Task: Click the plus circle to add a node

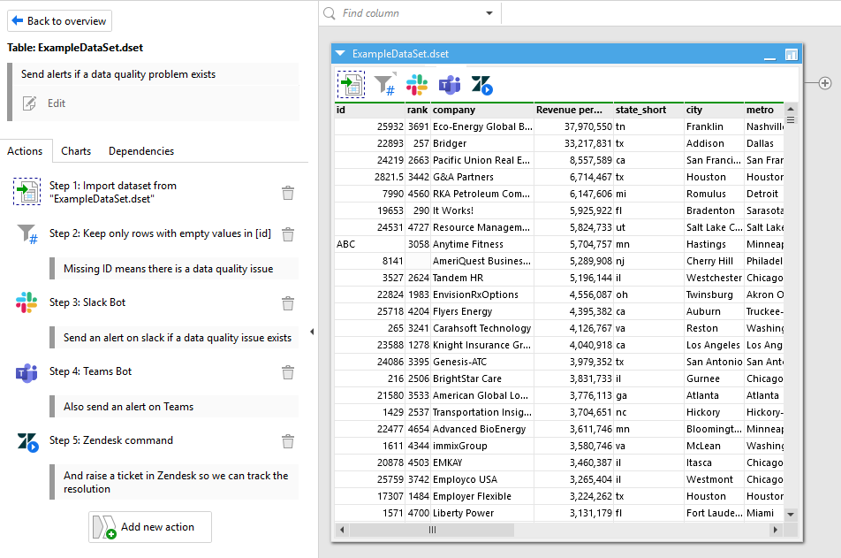Action: (x=825, y=83)
